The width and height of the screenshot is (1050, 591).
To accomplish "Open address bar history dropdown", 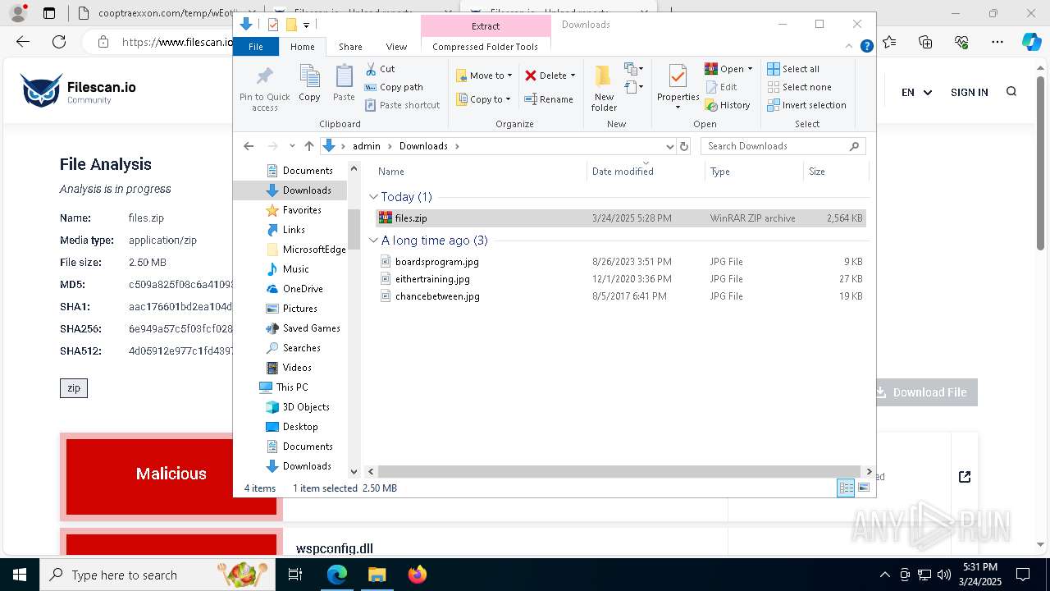I will pos(669,146).
